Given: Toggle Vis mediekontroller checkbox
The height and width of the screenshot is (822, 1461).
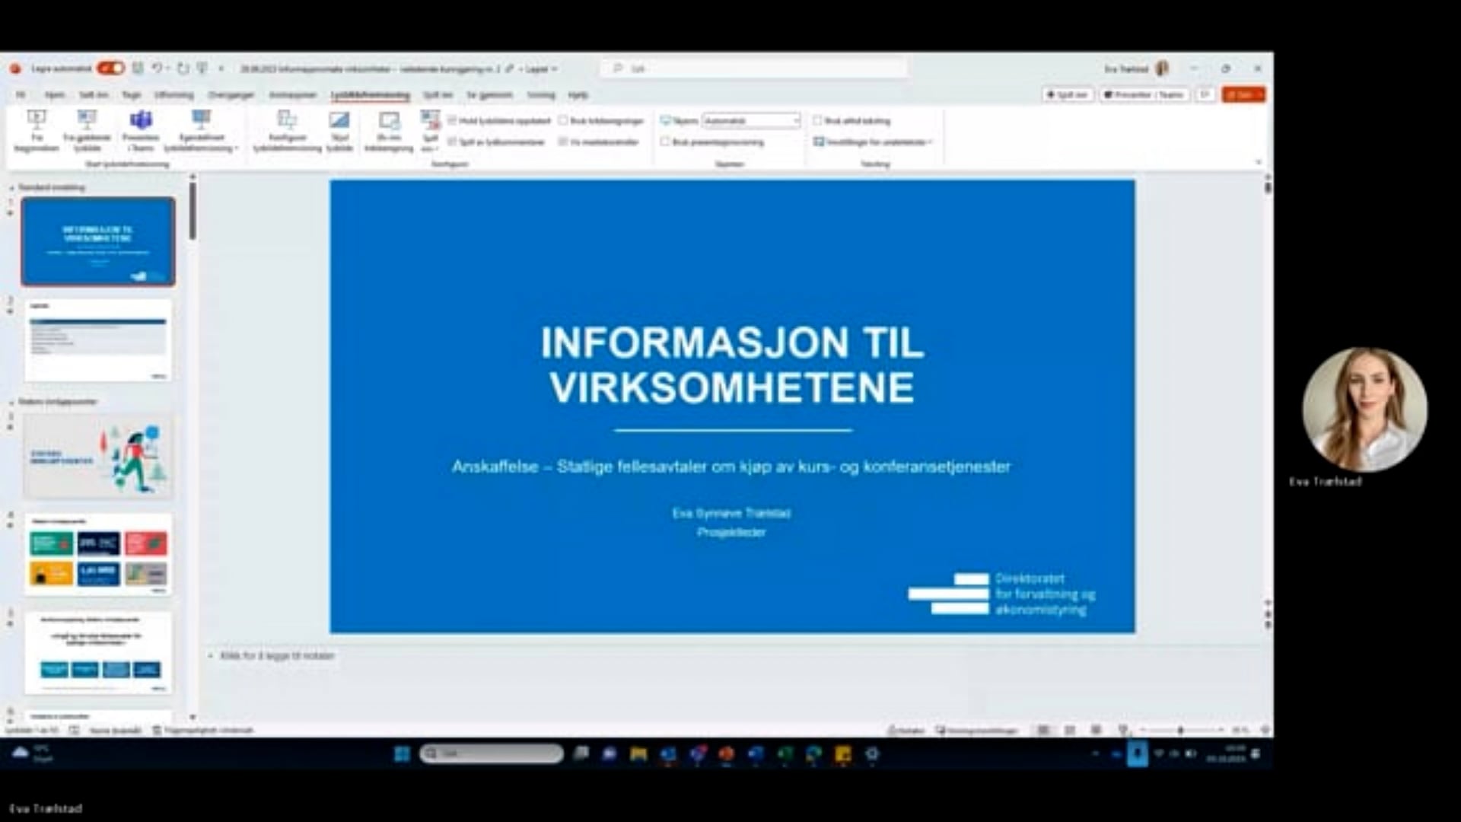Looking at the screenshot, I should click(563, 142).
